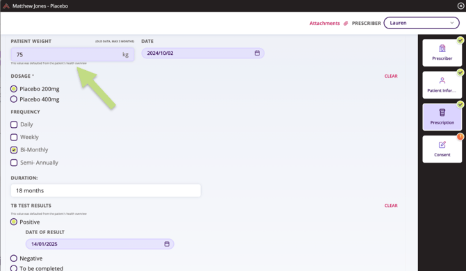Click the Patient Weight input field
Viewport: 466px width, 271px height.
point(72,54)
